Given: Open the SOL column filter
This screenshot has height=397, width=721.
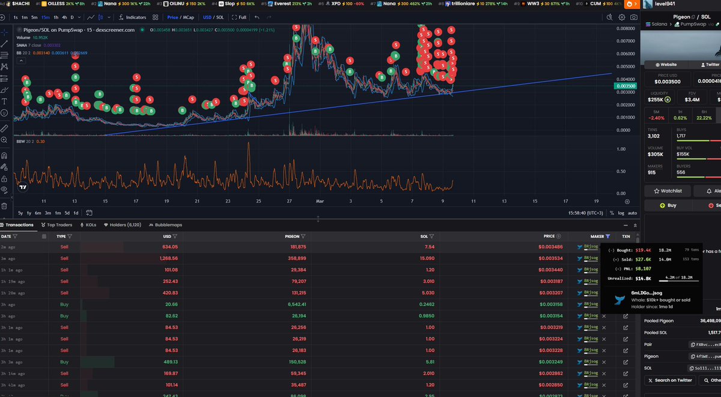Looking at the screenshot, I should [431, 237].
